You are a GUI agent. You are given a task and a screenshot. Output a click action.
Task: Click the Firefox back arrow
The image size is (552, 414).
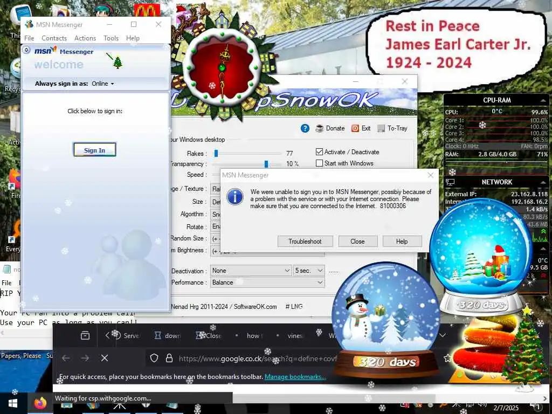(x=66, y=358)
